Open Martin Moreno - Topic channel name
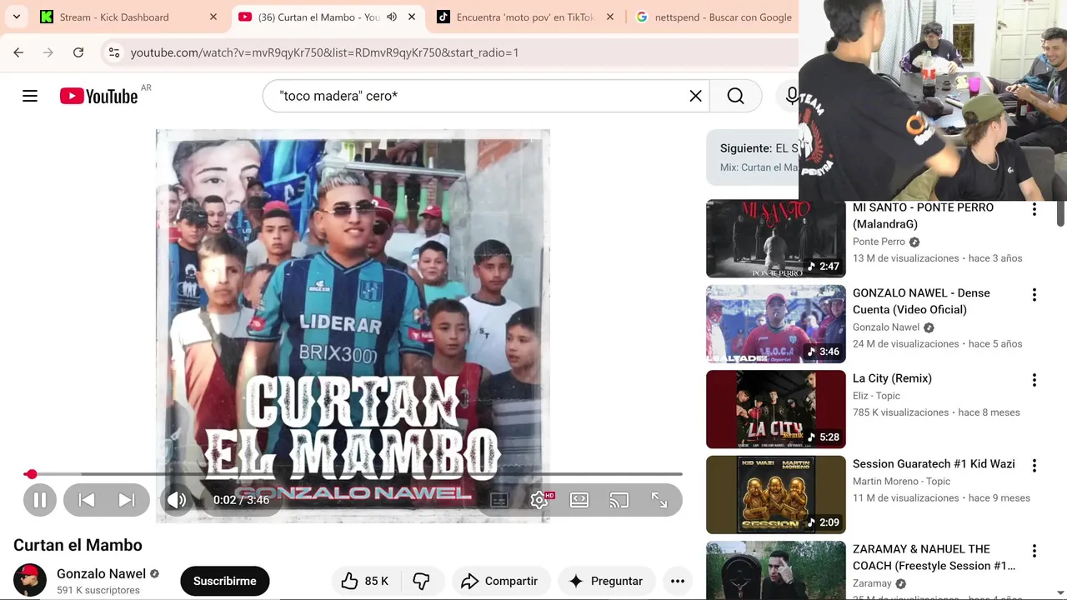This screenshot has height=600, width=1067. coord(901,482)
